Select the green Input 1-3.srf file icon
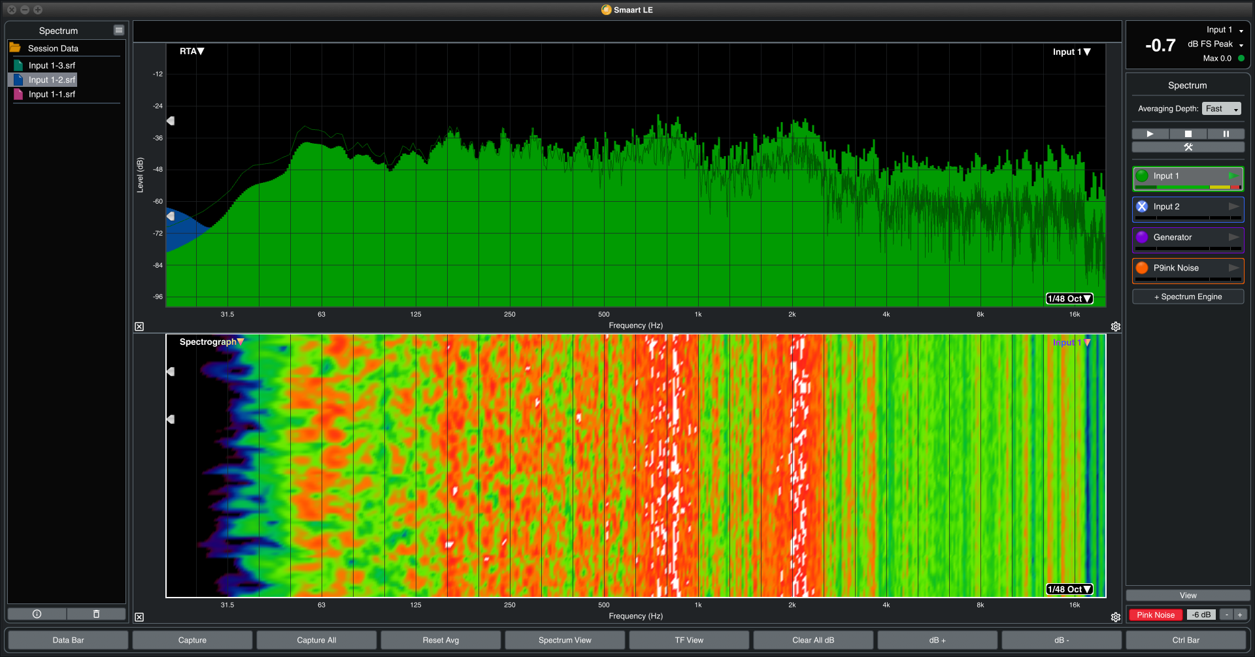 point(18,65)
